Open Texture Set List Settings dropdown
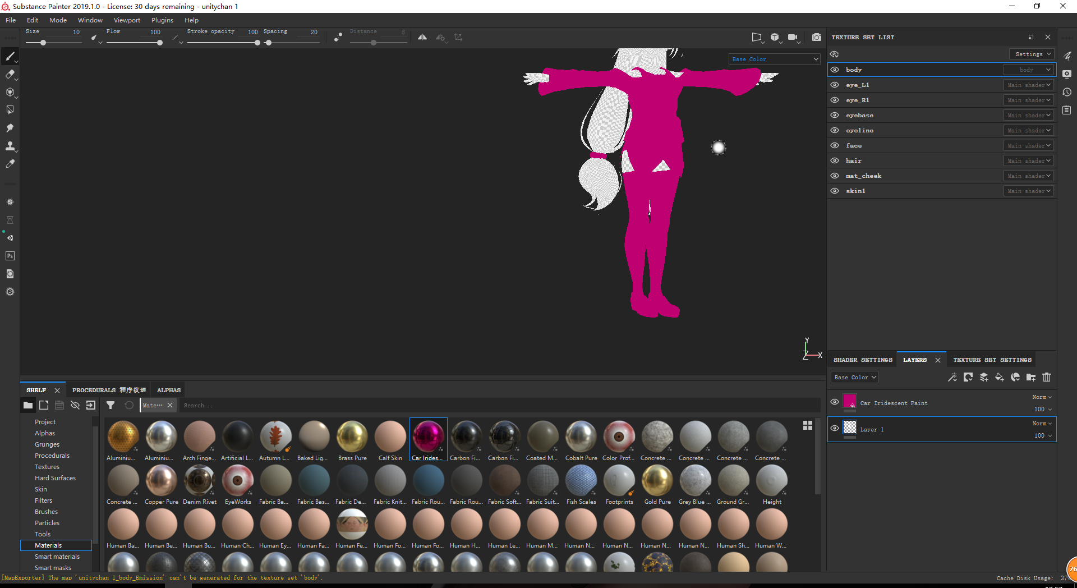 tap(1032, 54)
